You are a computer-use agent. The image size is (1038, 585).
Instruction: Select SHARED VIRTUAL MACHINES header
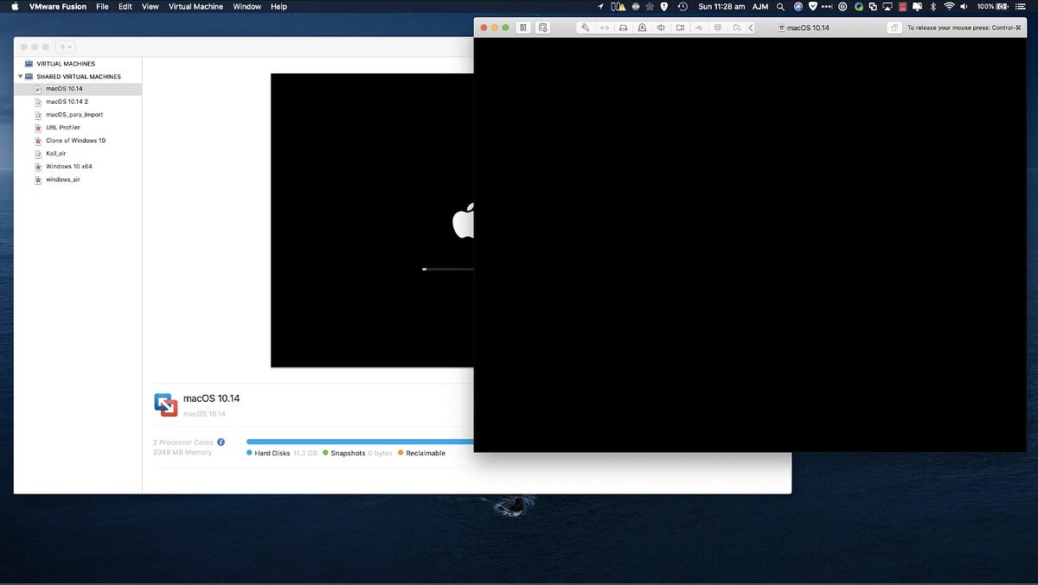coord(79,77)
